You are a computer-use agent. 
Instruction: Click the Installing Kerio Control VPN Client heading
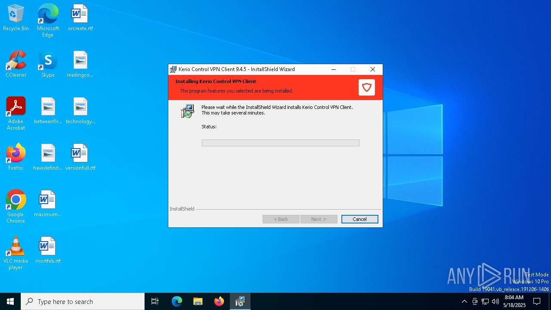tap(216, 81)
